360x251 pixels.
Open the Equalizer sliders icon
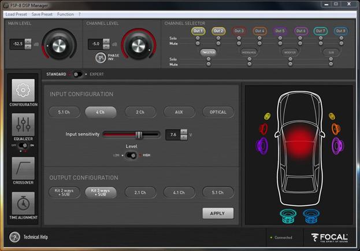(23, 124)
